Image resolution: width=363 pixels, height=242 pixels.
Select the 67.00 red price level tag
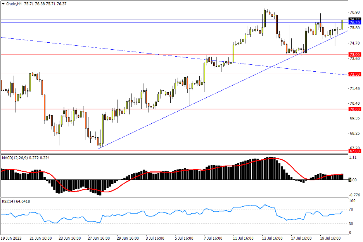[x=355, y=151]
